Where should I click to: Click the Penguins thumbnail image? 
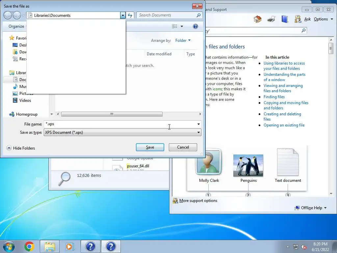248,165
